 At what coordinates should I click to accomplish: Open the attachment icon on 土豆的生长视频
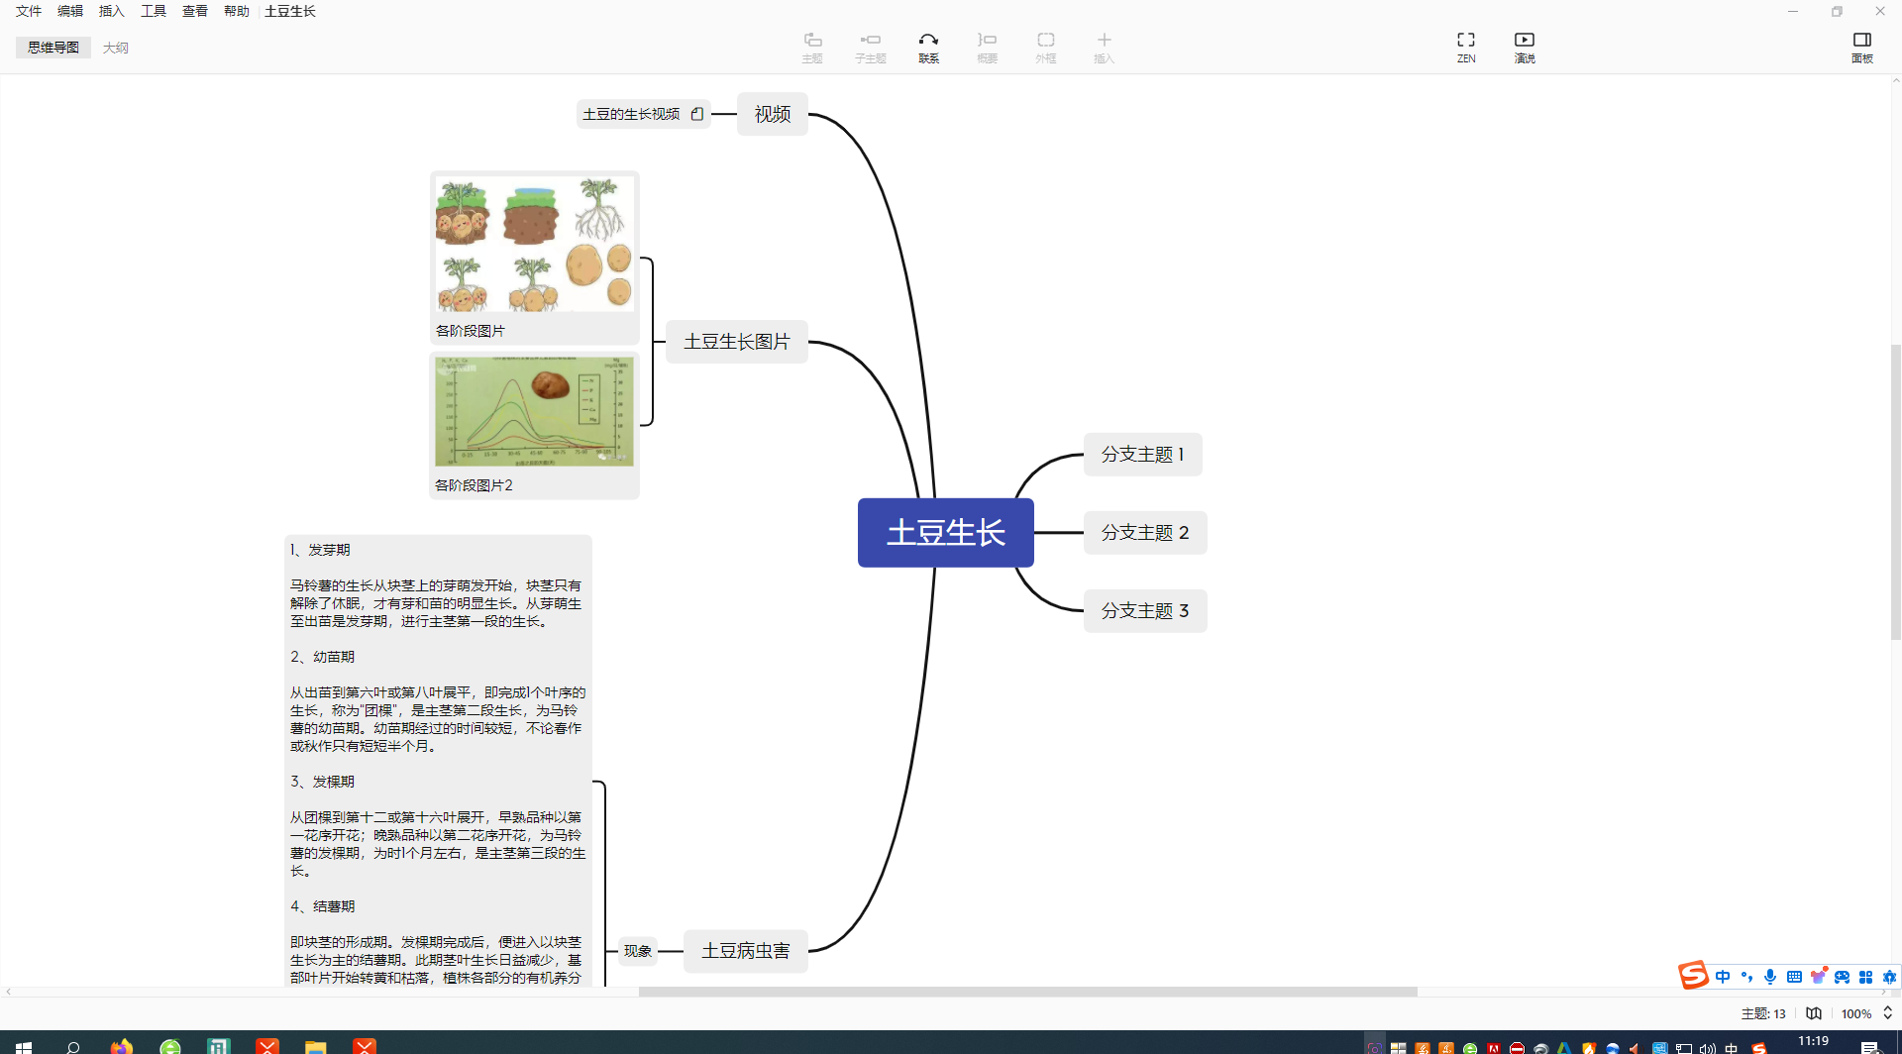(x=697, y=114)
